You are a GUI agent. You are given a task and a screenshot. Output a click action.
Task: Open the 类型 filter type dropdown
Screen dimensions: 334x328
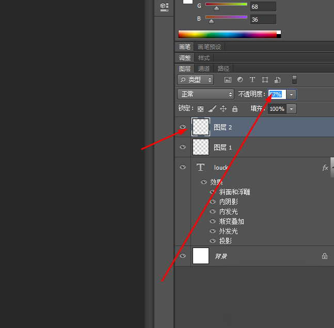(x=195, y=80)
